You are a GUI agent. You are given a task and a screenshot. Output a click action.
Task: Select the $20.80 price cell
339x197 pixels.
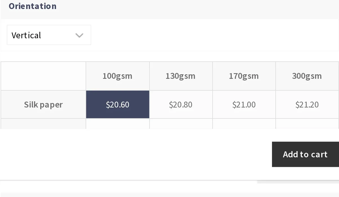(181, 104)
